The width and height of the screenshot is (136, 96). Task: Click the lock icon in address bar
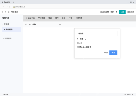pos(14,7)
